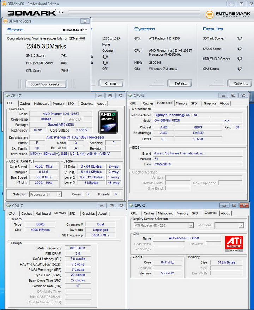Viewport: 254px width, 310px height.
Task: Click the CPU-Z icon in the CPU window title
Action: point(7,96)
